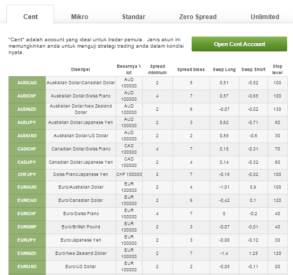Viewport: 293px width, 275px height.
Task: Select the EURUSD symbol cell
Action: tap(27, 267)
